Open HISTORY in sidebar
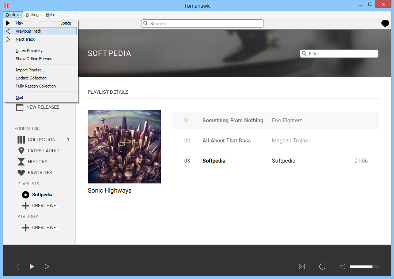The height and width of the screenshot is (279, 394). pos(37,162)
